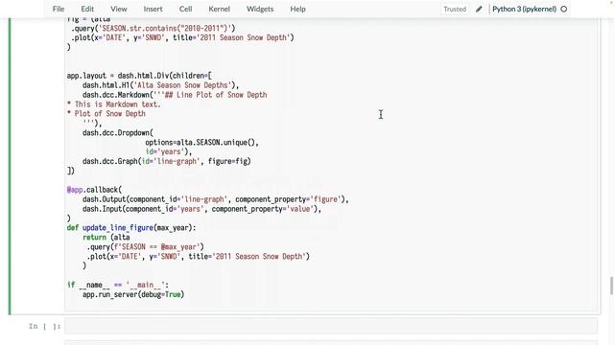Click on 'options=alta.SEASON.unique(),' line
This screenshot has width=614, height=345.
click(201, 142)
